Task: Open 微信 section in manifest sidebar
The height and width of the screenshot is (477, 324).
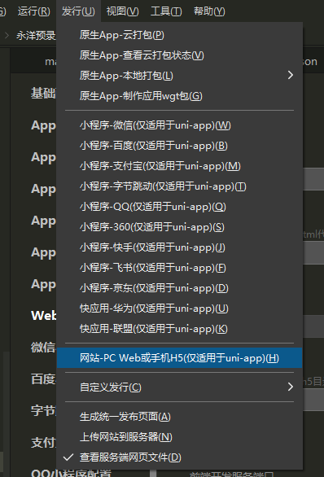Action: [x=43, y=347]
